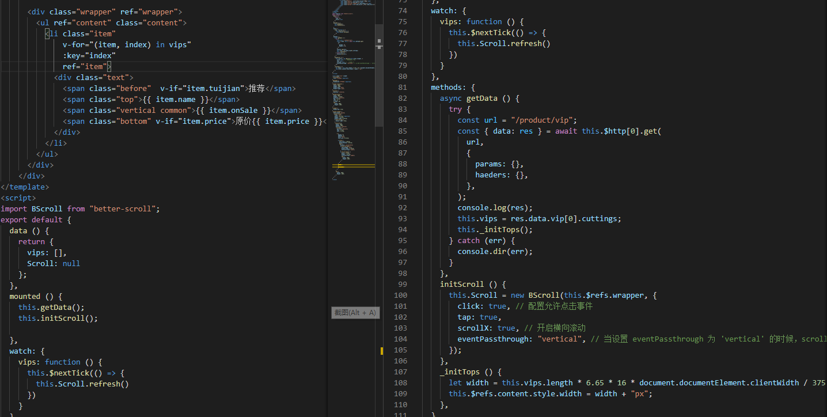
Task: Click line number 110 in the gutter
Action: pos(400,405)
